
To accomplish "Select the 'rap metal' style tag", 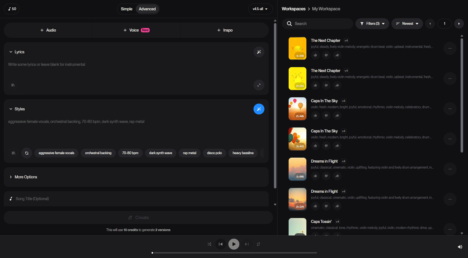I will point(189,153).
